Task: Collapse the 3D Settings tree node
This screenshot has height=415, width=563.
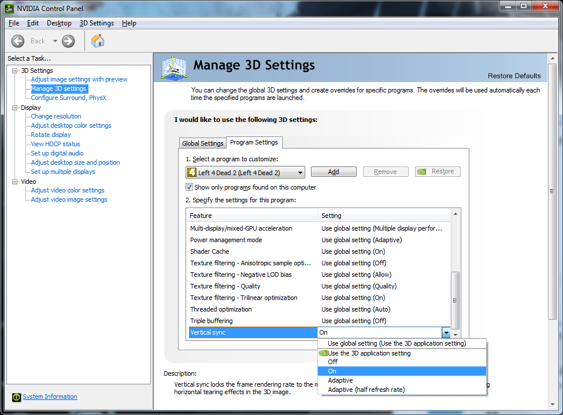Action: (14, 71)
